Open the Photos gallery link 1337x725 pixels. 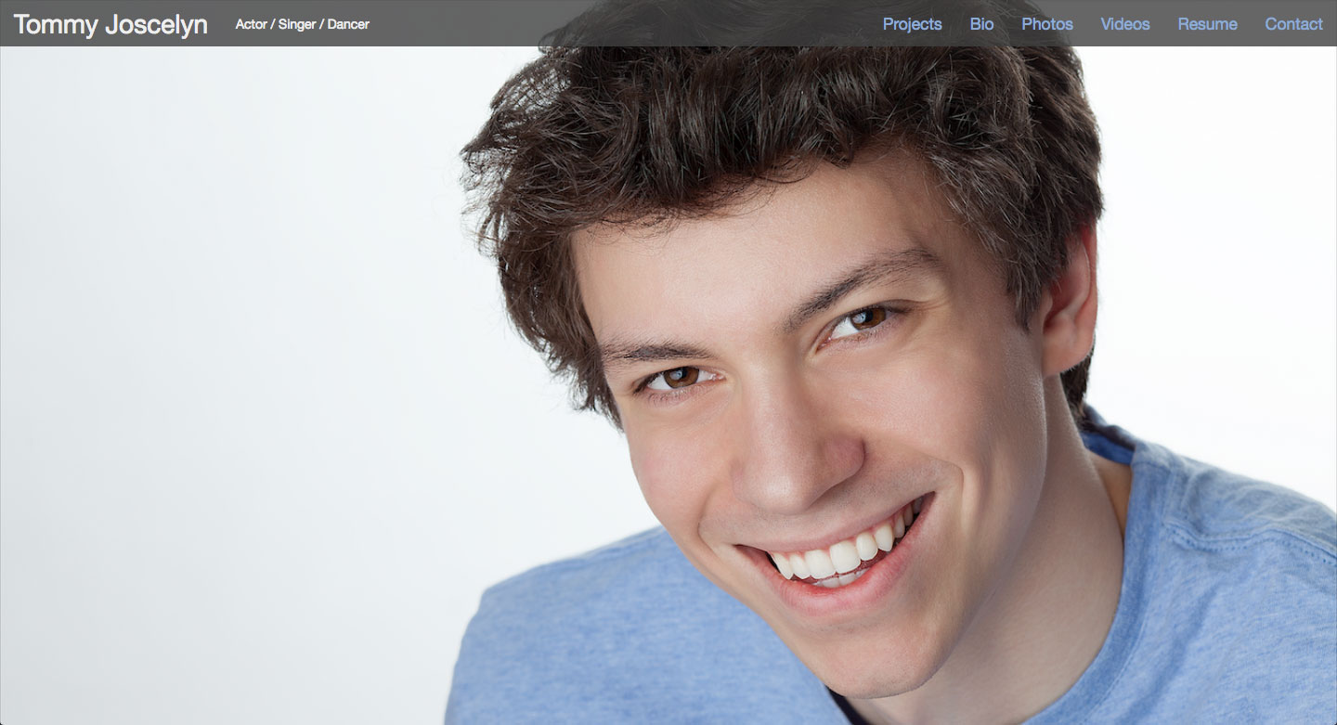(x=1046, y=24)
